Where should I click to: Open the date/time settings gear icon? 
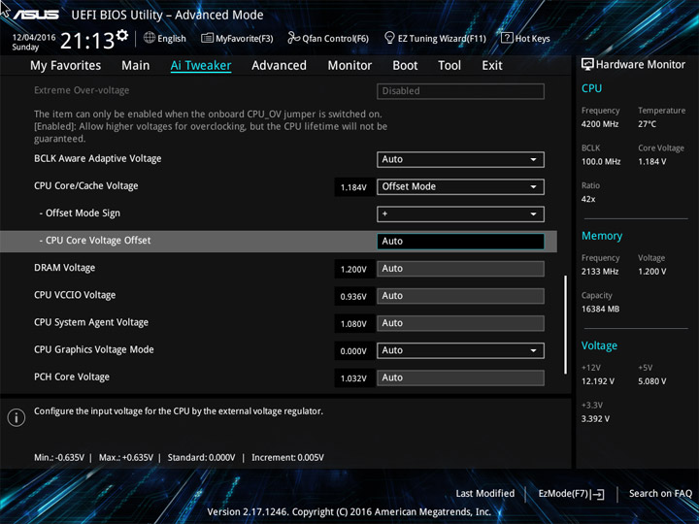tap(121, 35)
